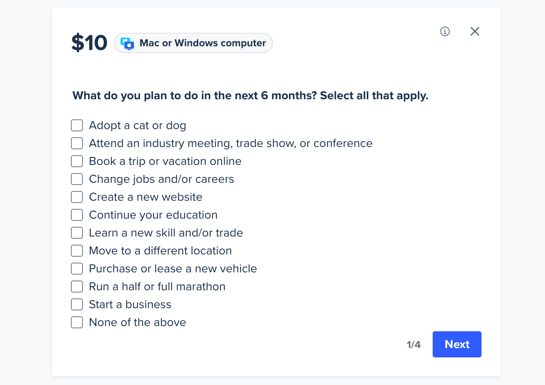Image resolution: width=545 pixels, height=385 pixels.
Task: Tick Change jobs and/or careers
Action: point(77,179)
